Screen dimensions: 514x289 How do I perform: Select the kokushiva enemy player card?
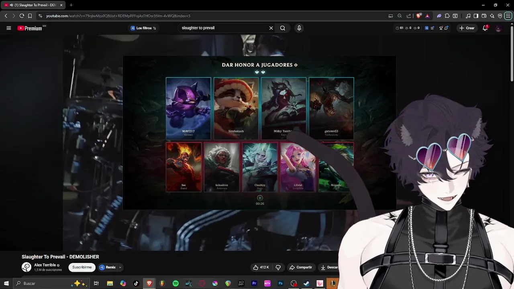pos(222,167)
